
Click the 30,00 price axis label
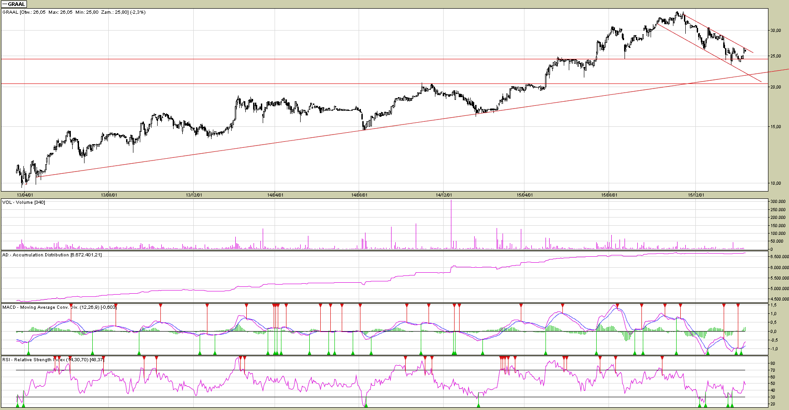coord(775,31)
